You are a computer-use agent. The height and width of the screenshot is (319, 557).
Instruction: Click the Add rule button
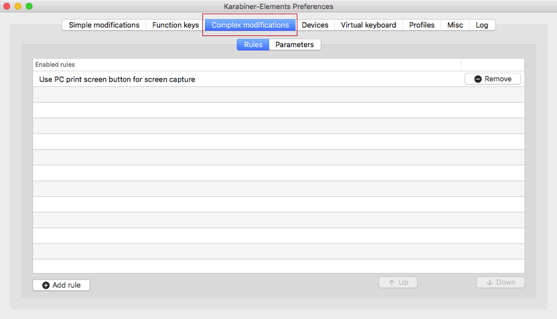(61, 285)
